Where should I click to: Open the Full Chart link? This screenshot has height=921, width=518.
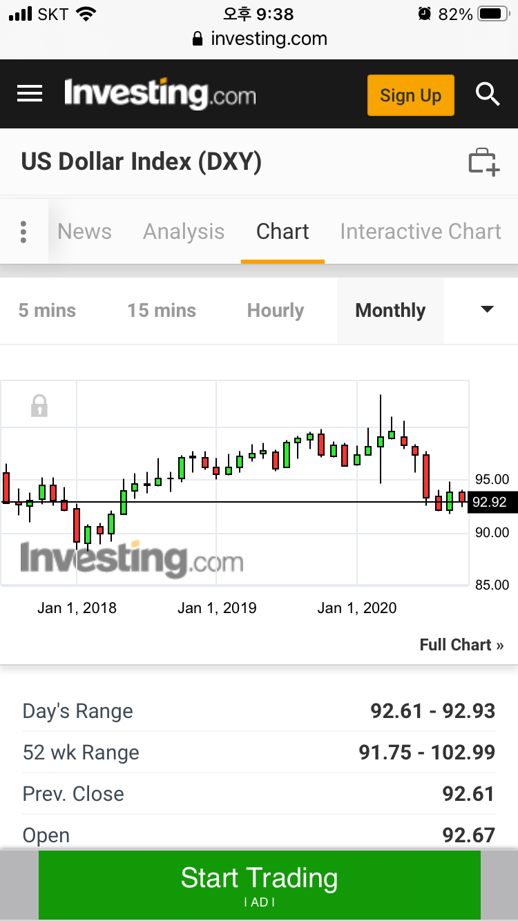pos(461,645)
